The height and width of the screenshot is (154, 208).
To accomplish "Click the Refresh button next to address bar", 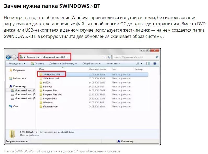I will [109, 57].
